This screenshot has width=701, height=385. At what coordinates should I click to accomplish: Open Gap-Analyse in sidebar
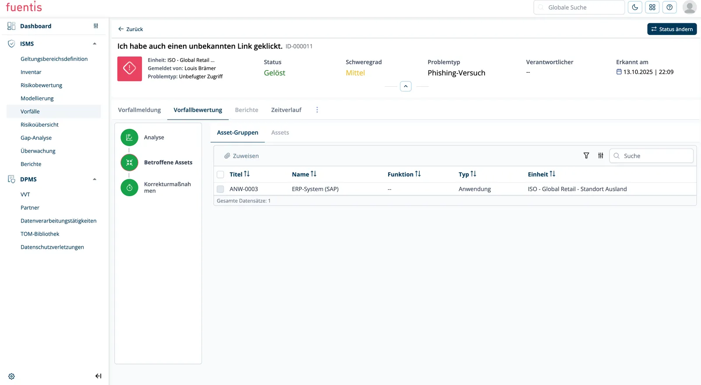tap(36, 138)
